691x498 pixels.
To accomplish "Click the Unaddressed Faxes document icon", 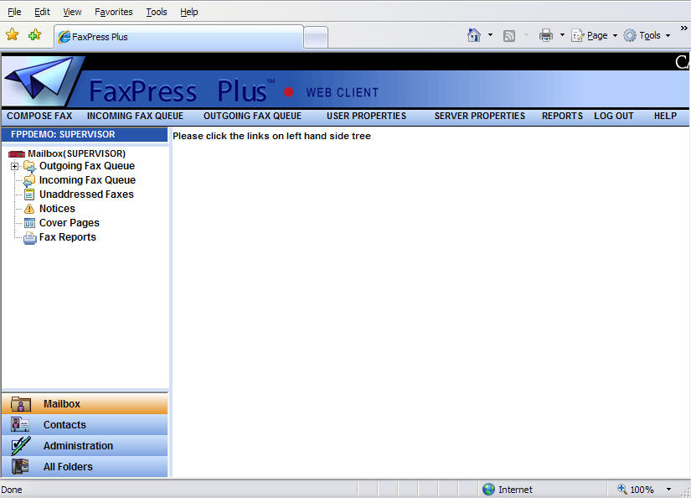I will tap(29, 195).
